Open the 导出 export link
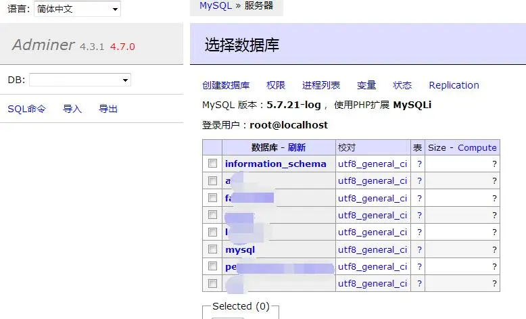The image size is (526, 319). [x=108, y=109]
